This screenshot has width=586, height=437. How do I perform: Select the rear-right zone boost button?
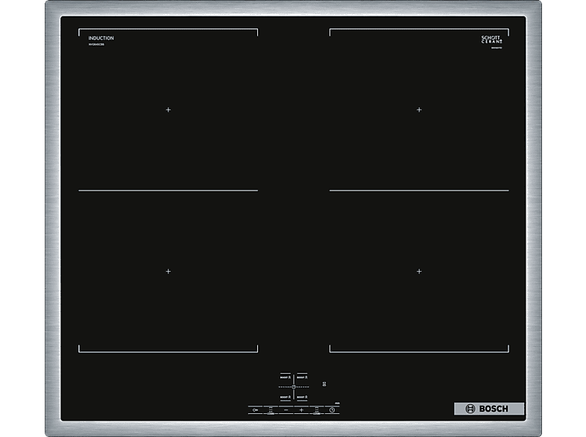[x=302, y=377]
